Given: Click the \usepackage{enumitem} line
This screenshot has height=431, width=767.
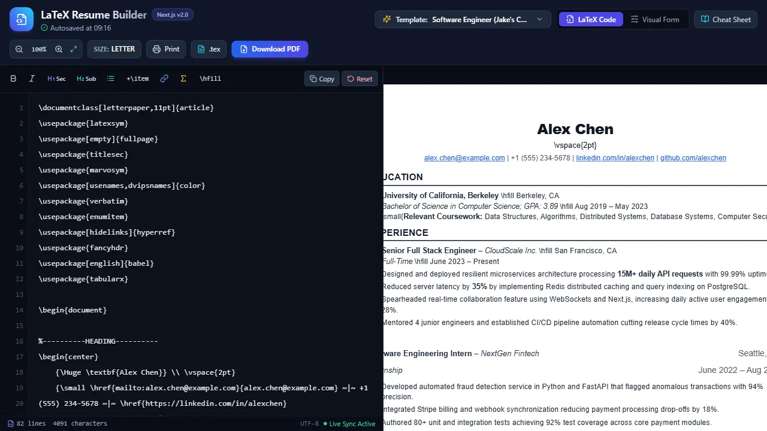Looking at the screenshot, I should click(x=83, y=217).
